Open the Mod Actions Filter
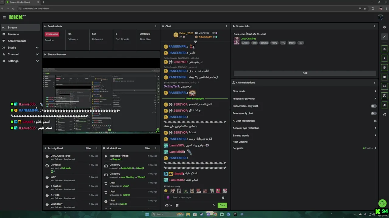Screen dimensions: 389x218 click(x=147, y=148)
